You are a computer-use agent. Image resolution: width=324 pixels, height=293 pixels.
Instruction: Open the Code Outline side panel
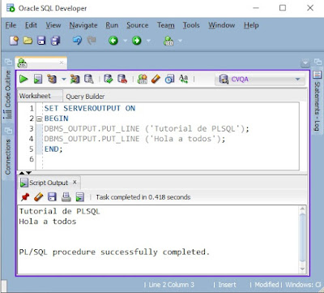pos(8,94)
